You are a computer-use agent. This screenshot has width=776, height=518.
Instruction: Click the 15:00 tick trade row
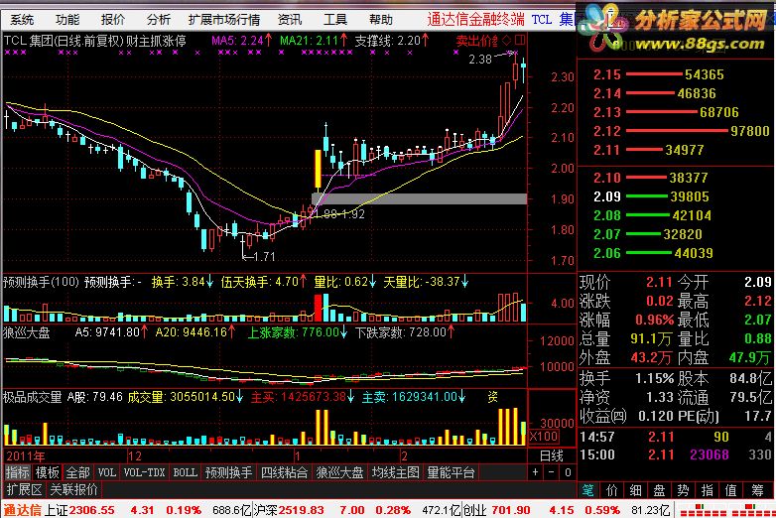click(675, 454)
